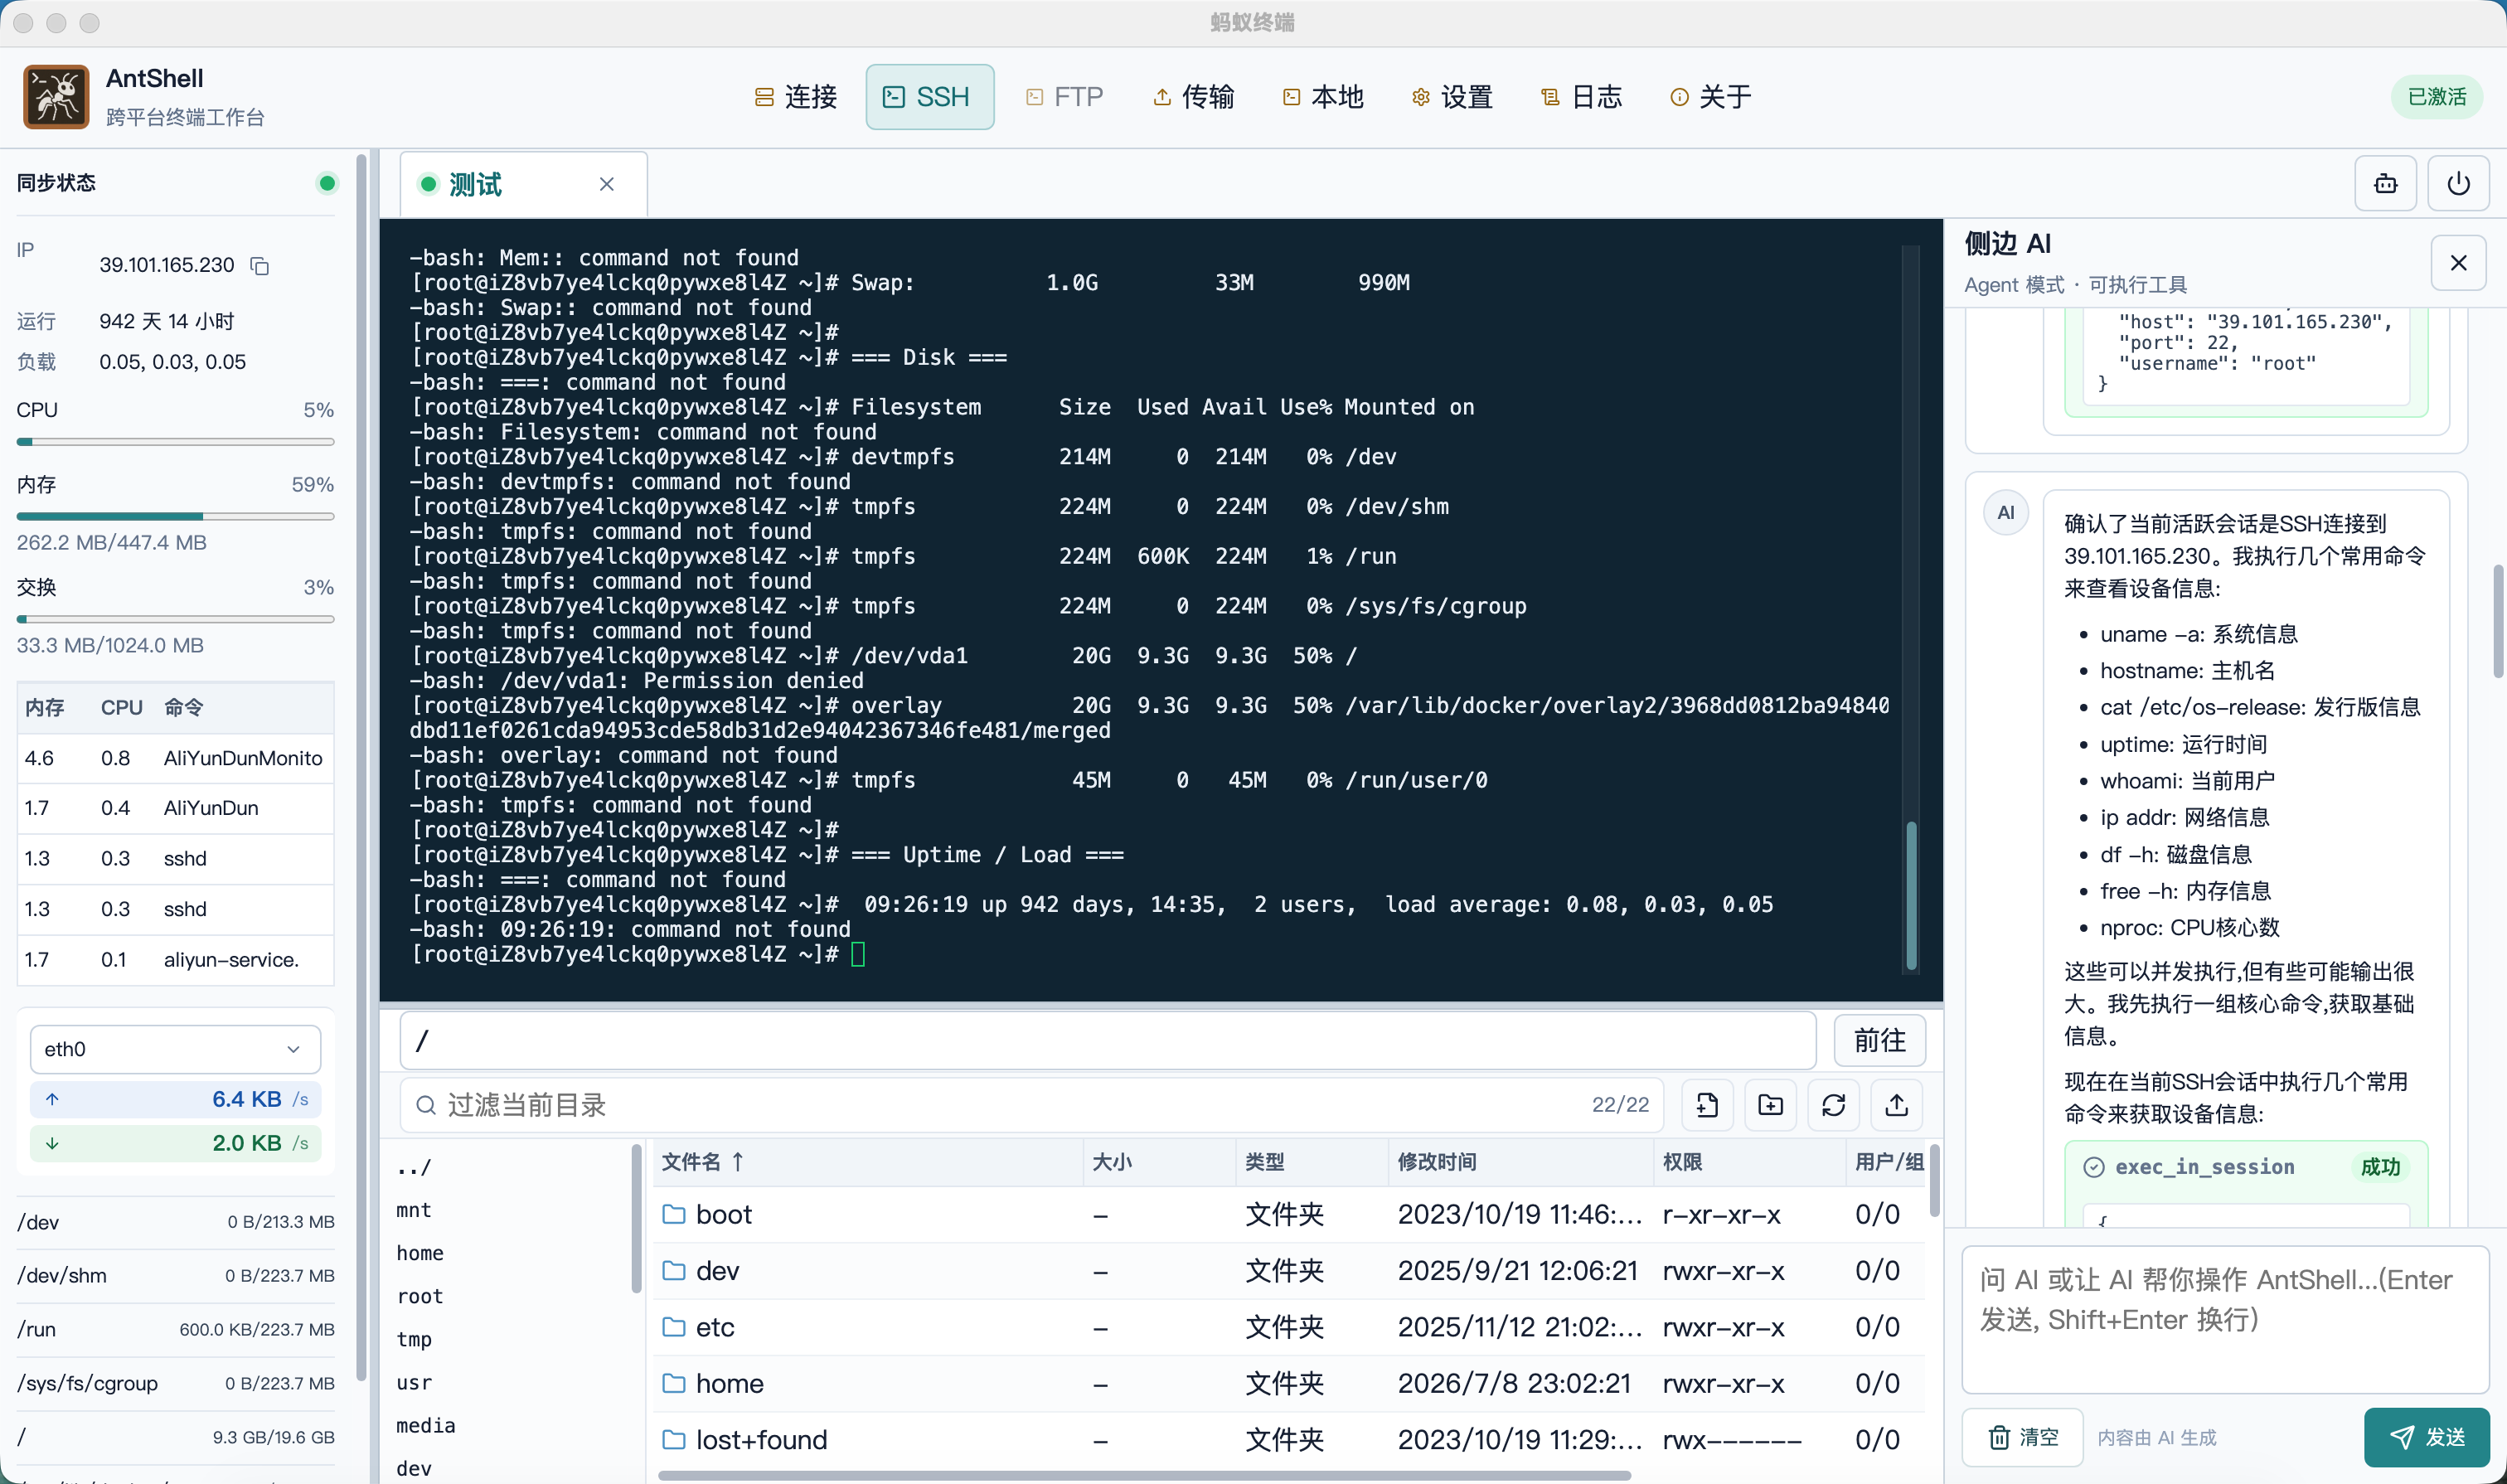2507x1484 pixels.
Task: Switch to the SSH tab
Action: [929, 97]
